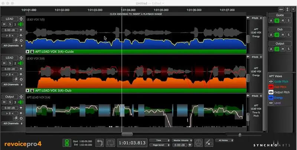Click the green link icon in transport bar
This screenshot has height=150, width=297.
pyautogui.click(x=67, y=143)
